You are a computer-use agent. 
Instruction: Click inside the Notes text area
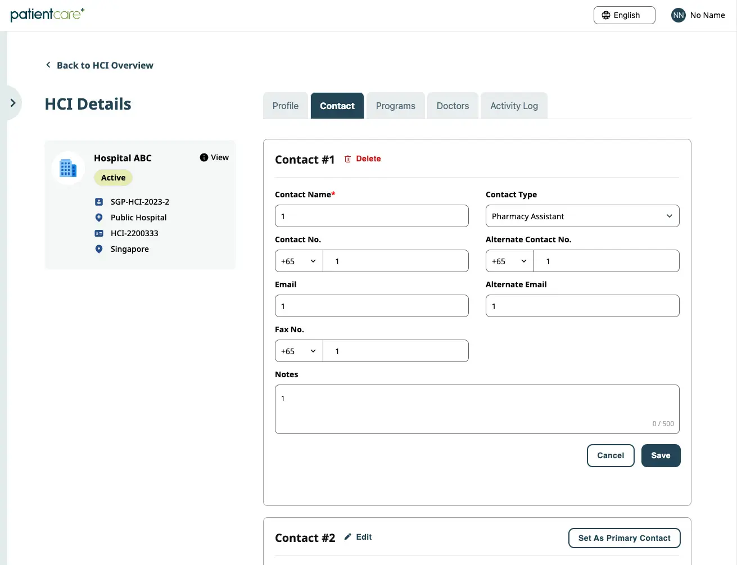coord(477,408)
